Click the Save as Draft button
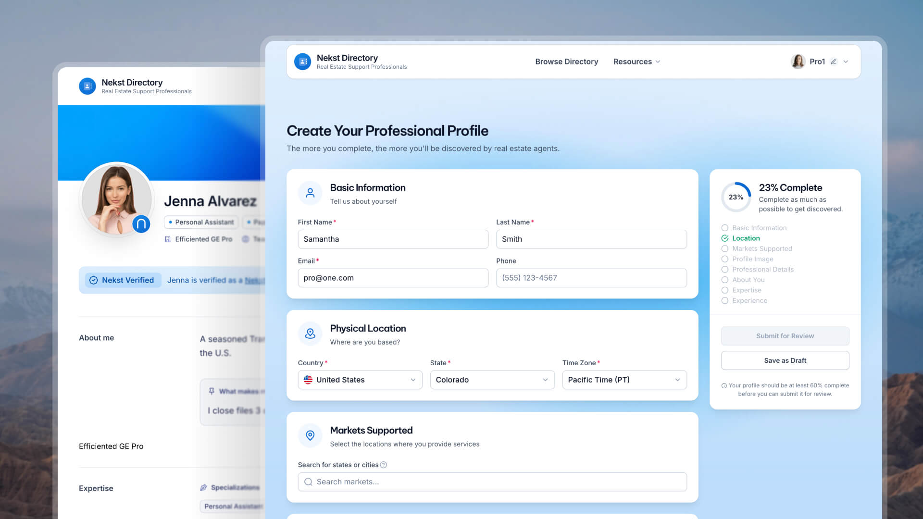Screen dimensions: 923x519 coord(785,360)
